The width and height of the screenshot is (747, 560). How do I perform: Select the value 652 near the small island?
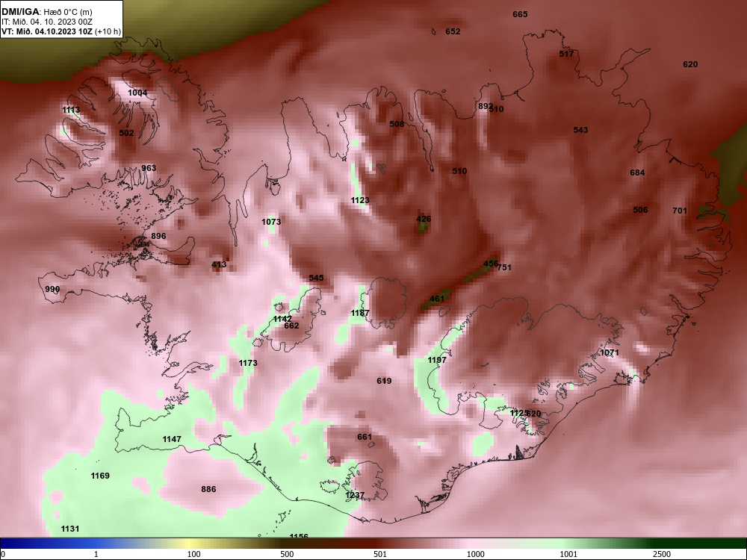(453, 31)
